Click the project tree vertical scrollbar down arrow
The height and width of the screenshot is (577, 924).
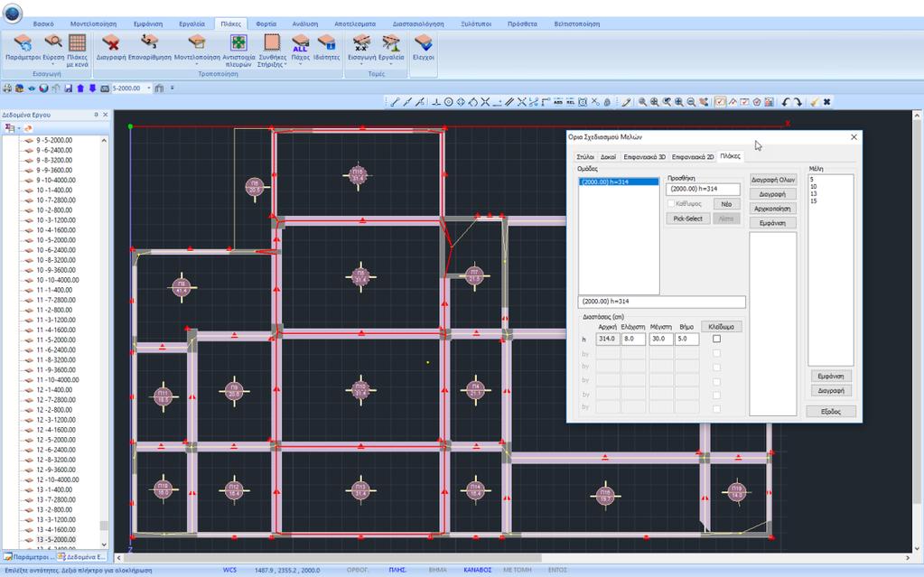[x=104, y=544]
